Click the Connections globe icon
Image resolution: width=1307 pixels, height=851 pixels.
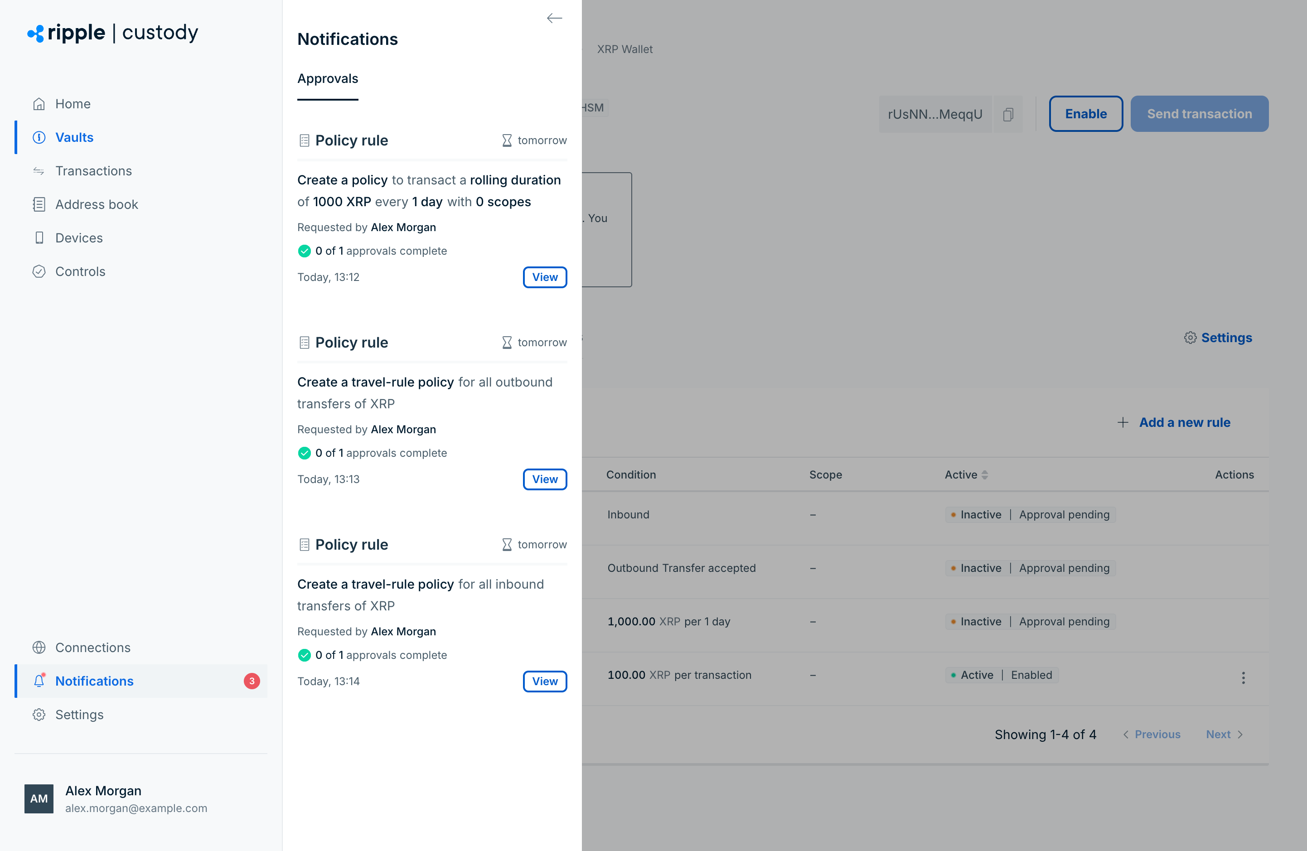tap(39, 647)
